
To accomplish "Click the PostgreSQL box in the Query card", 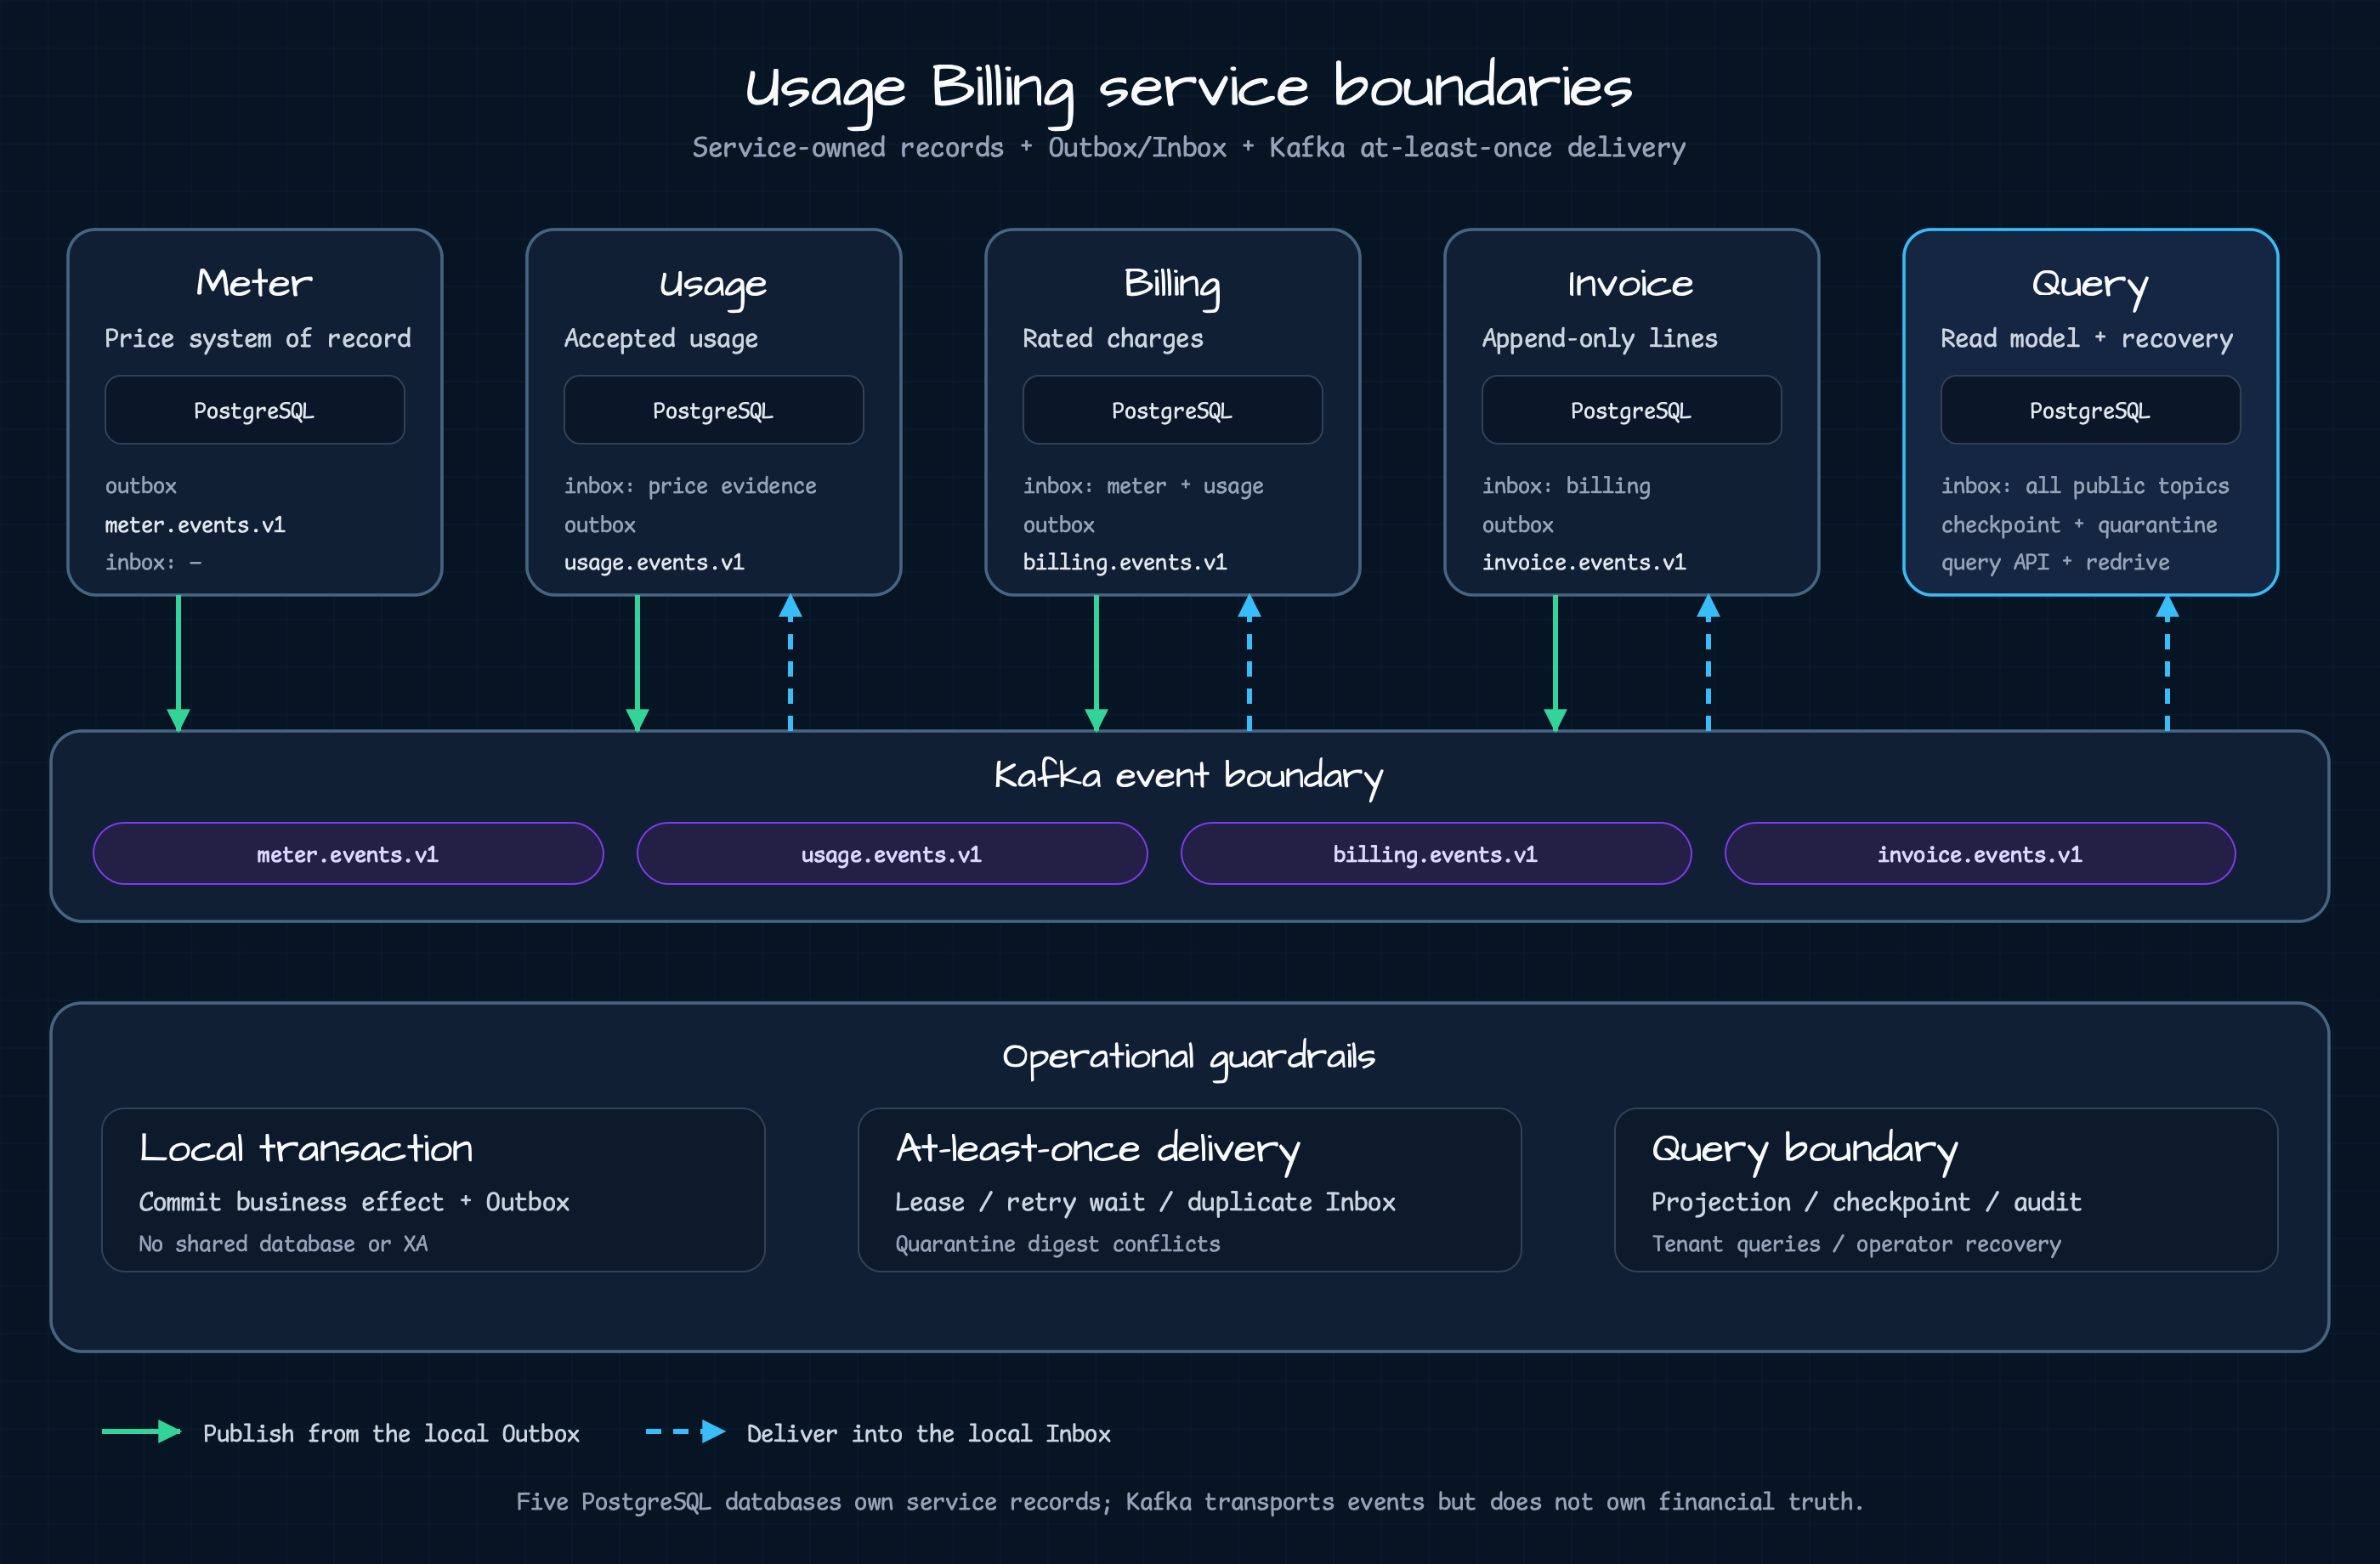I will (x=2090, y=410).
